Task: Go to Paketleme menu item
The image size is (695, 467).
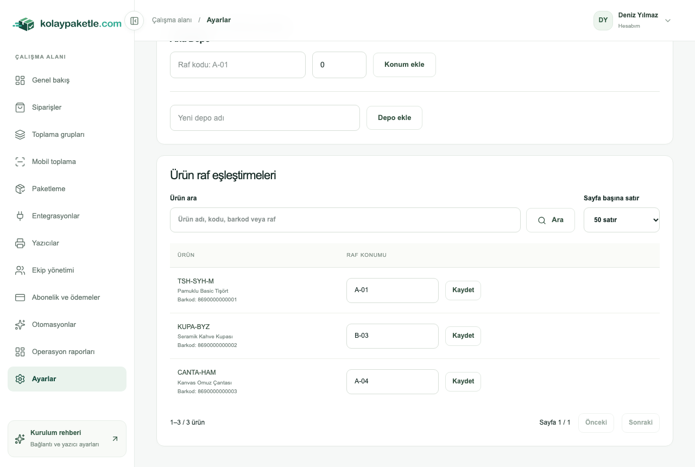Action: coord(67,189)
